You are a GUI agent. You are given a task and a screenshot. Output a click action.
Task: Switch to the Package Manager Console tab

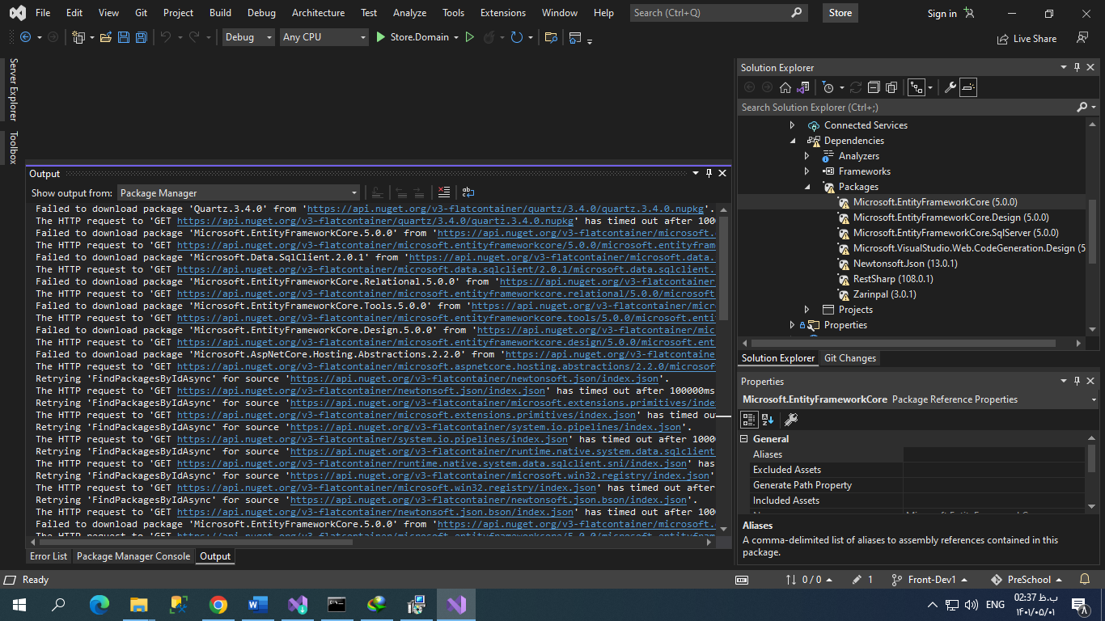click(x=133, y=556)
